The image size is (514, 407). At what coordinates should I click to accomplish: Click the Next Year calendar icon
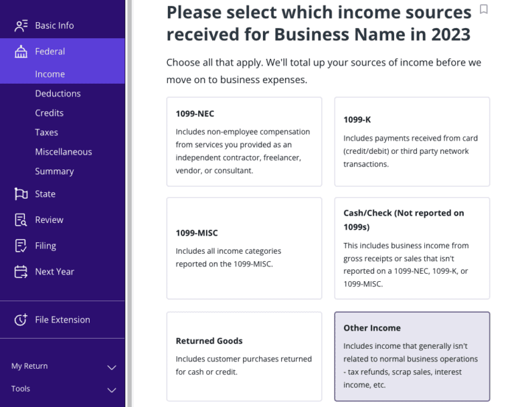[21, 272]
